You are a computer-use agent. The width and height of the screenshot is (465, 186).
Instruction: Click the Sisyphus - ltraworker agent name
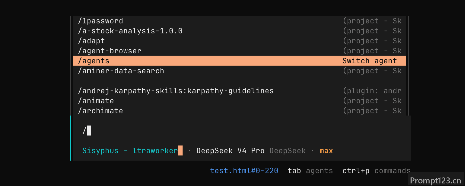(130, 151)
